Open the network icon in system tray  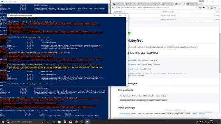[x=203, y=122]
